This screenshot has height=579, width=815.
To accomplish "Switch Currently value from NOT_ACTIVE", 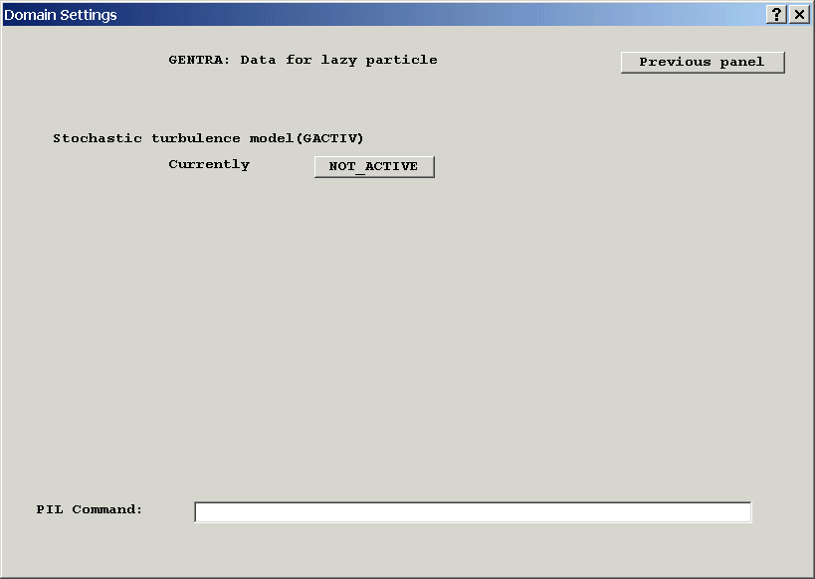I will (x=374, y=166).
